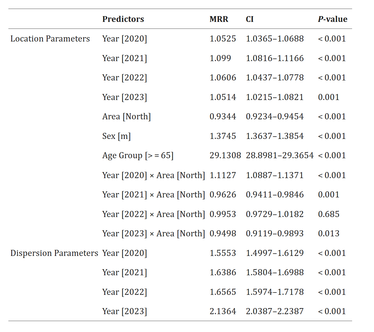Select the CI range 0.9729–1.0182
374x332 pixels.
click(275, 214)
